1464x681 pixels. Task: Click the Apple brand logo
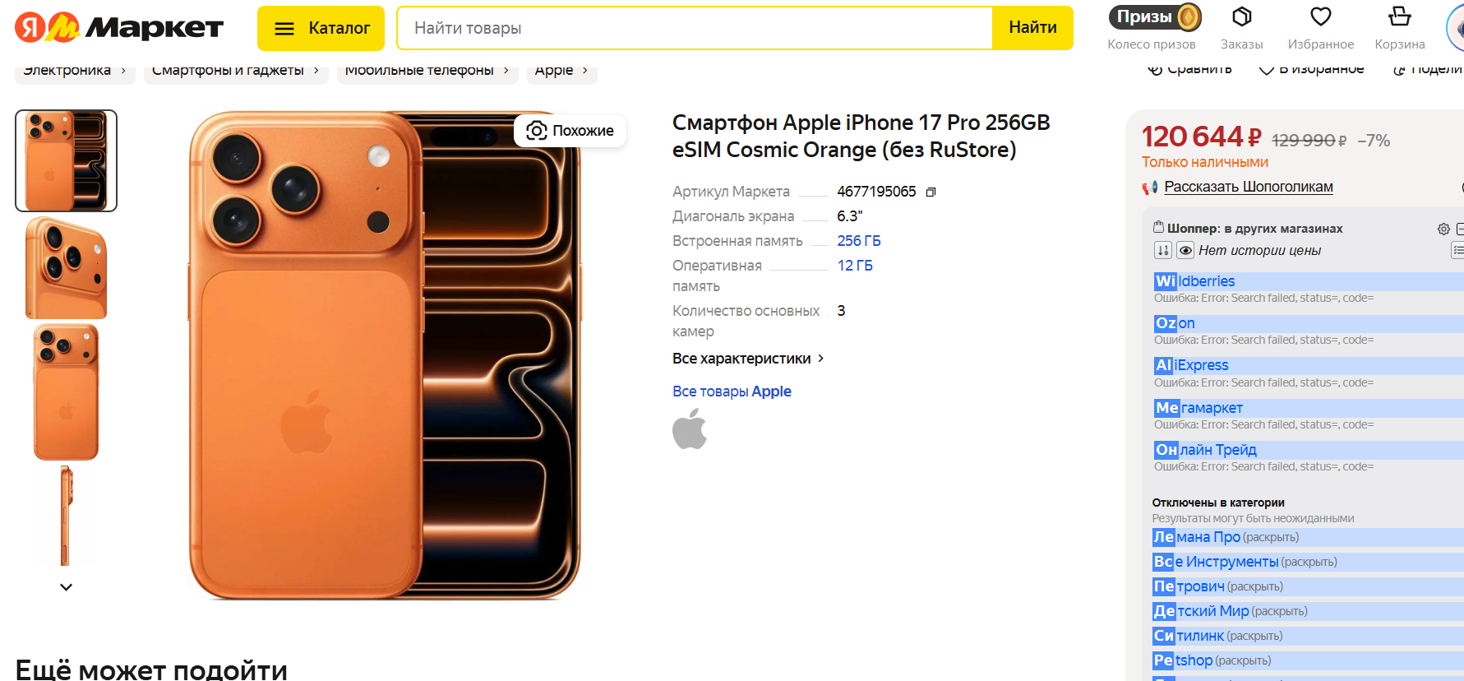(x=690, y=429)
